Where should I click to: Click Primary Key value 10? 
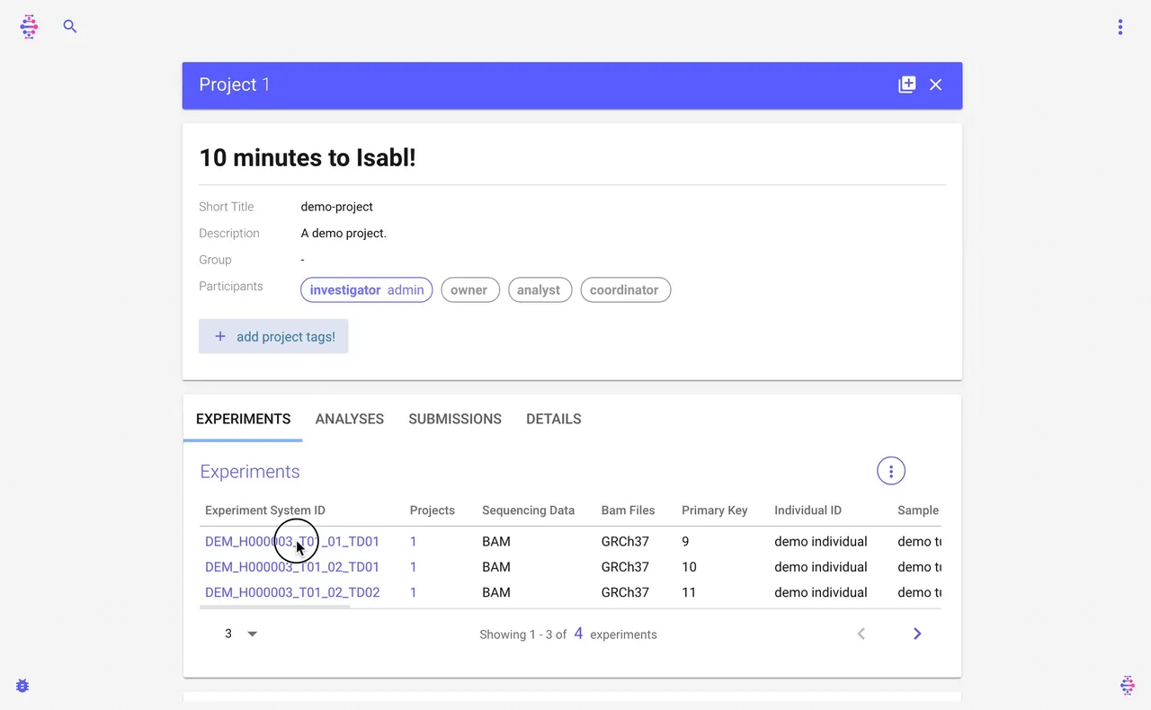[689, 567]
